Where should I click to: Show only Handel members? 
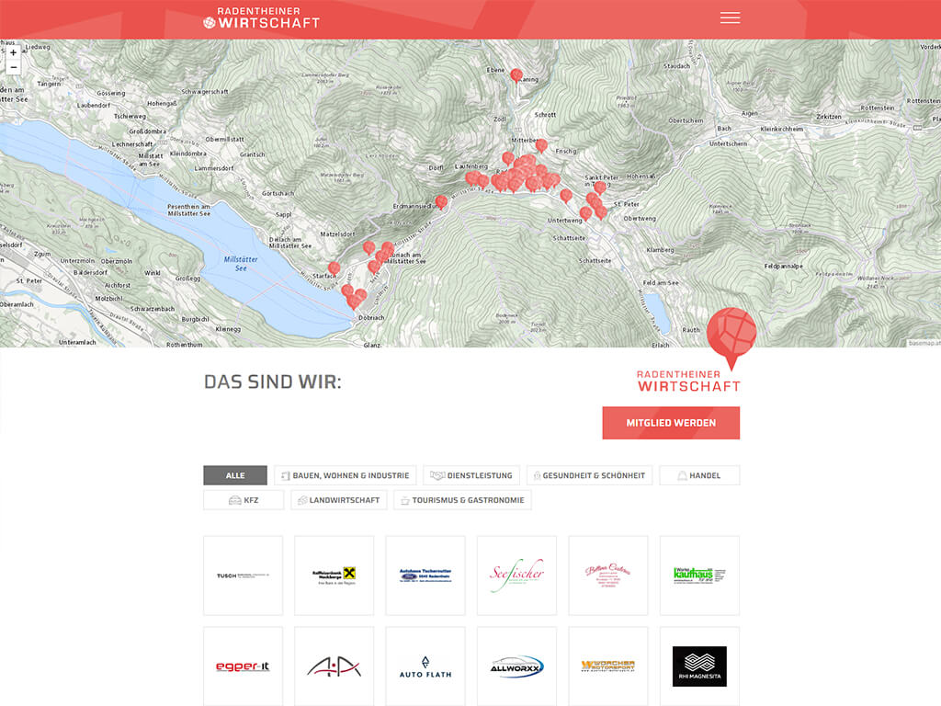(698, 475)
